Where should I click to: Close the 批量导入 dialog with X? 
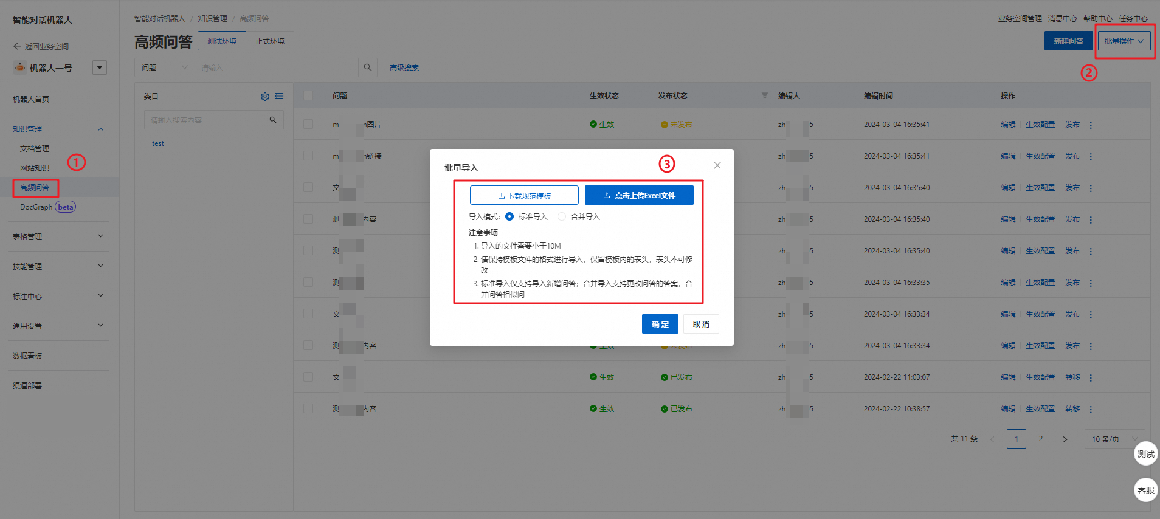coord(717,165)
